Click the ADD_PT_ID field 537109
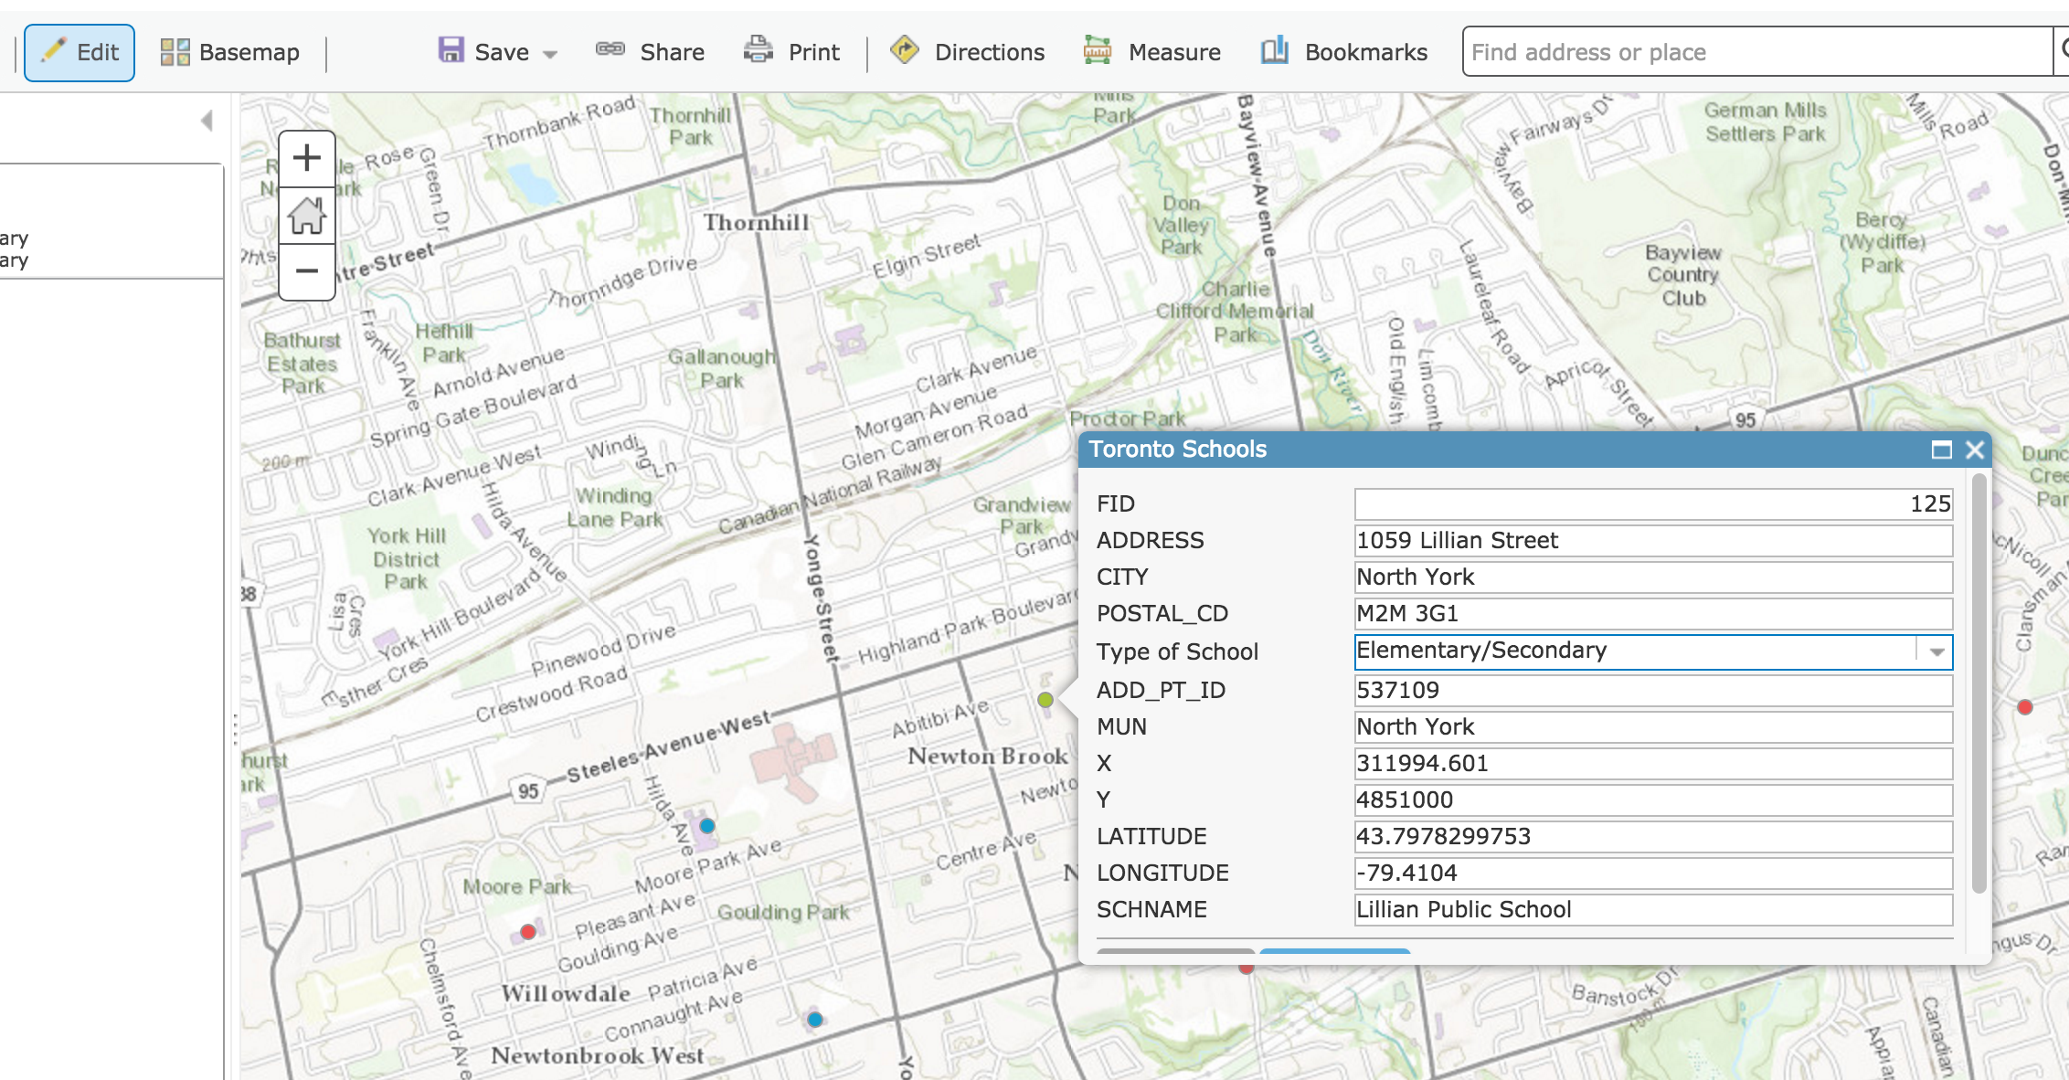 pyautogui.click(x=1653, y=690)
